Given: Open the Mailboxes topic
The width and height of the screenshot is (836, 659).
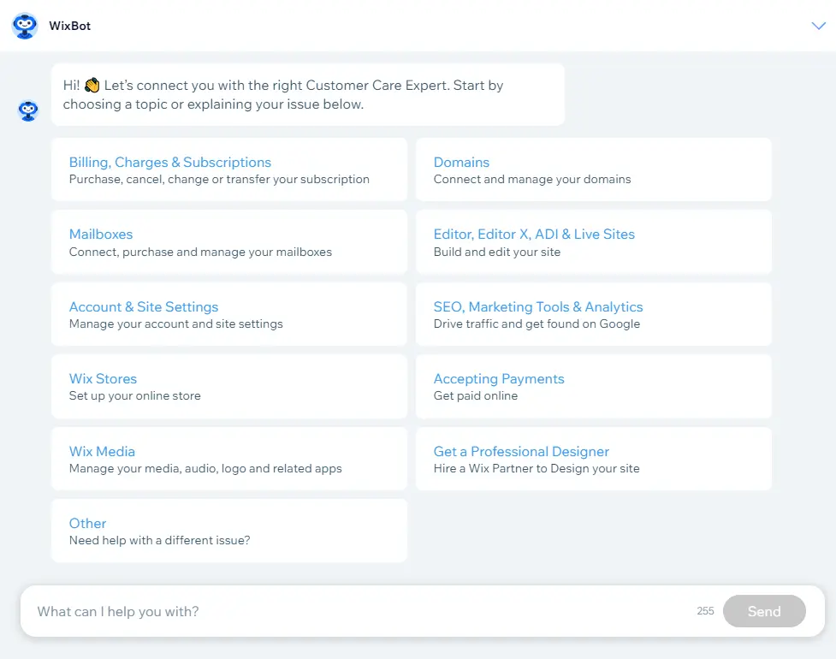Looking at the screenshot, I should [x=229, y=242].
